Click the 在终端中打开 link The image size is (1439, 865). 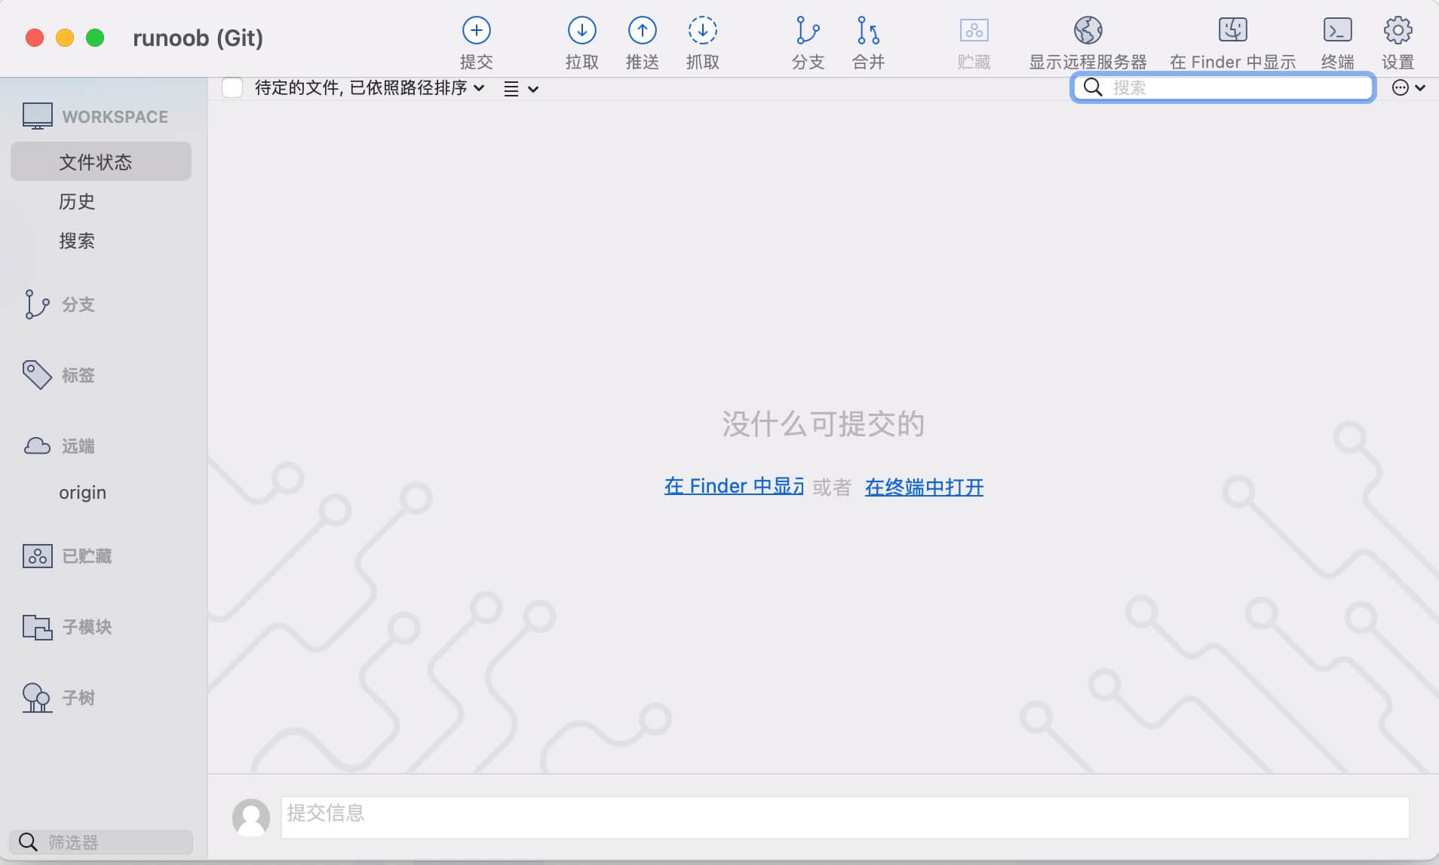click(924, 487)
